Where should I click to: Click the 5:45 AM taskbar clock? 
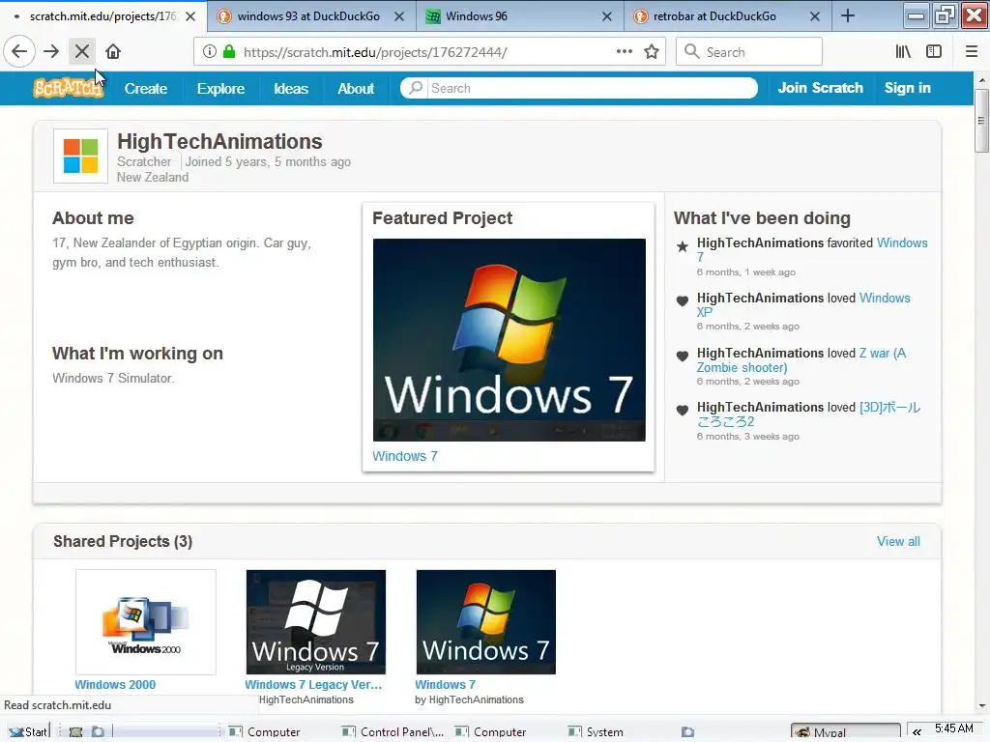pyautogui.click(x=954, y=728)
